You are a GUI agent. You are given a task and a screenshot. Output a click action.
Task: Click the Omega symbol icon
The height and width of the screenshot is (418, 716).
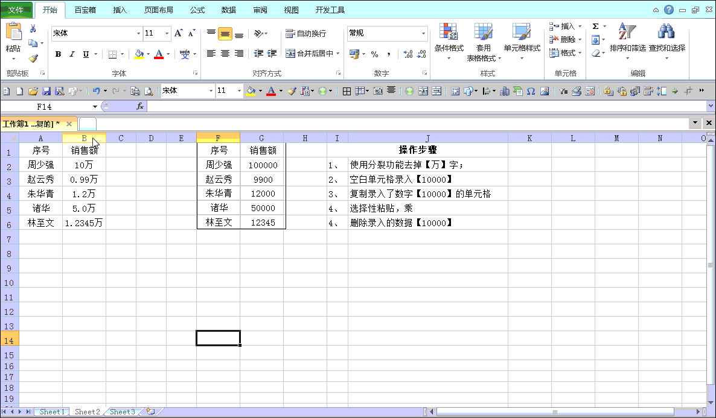[531, 91]
